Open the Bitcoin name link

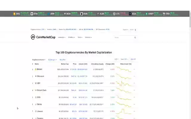(40, 69)
